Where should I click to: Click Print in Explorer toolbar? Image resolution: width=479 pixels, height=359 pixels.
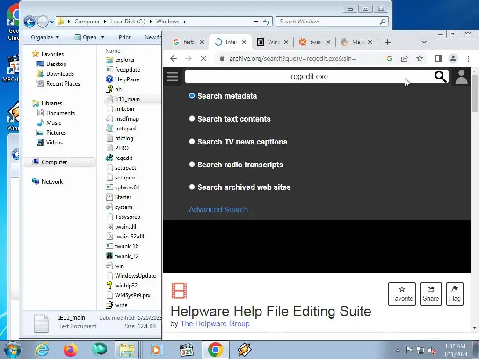124,37
